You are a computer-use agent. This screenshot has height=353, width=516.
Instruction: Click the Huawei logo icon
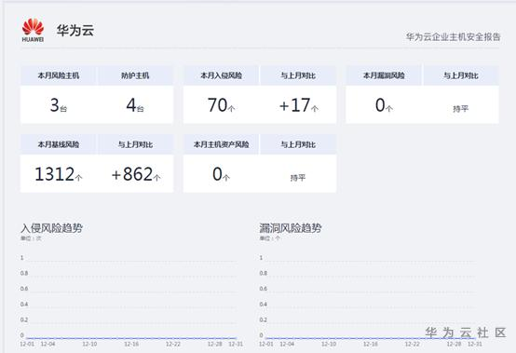(33, 30)
